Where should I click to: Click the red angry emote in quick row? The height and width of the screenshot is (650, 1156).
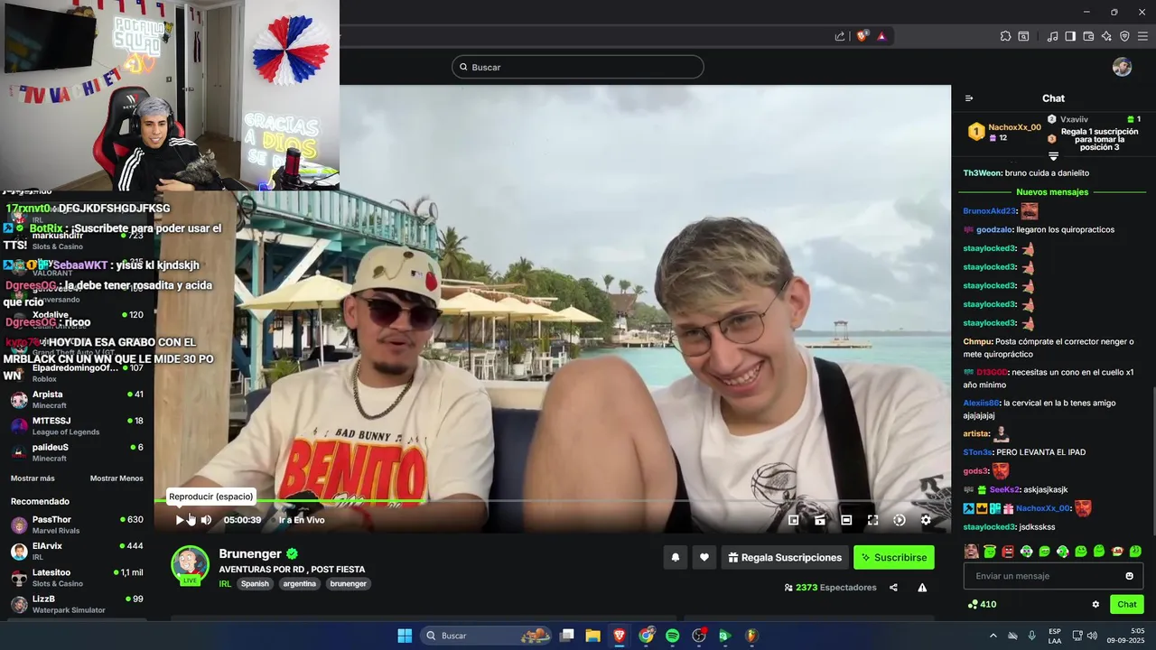click(x=1008, y=552)
